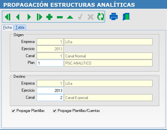Click the Destino Ejercicio field

[x=50, y=90]
